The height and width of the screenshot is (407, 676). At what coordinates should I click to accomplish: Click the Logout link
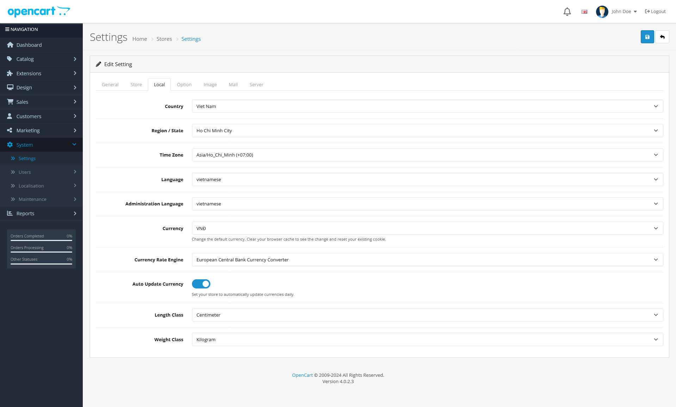tap(655, 12)
